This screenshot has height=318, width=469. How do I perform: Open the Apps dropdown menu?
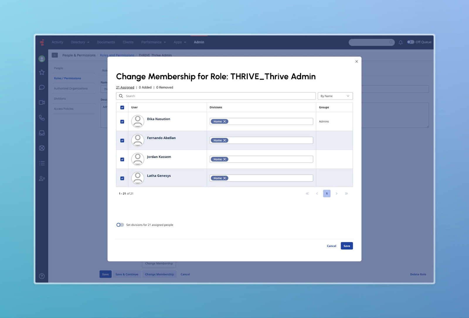[179, 42]
